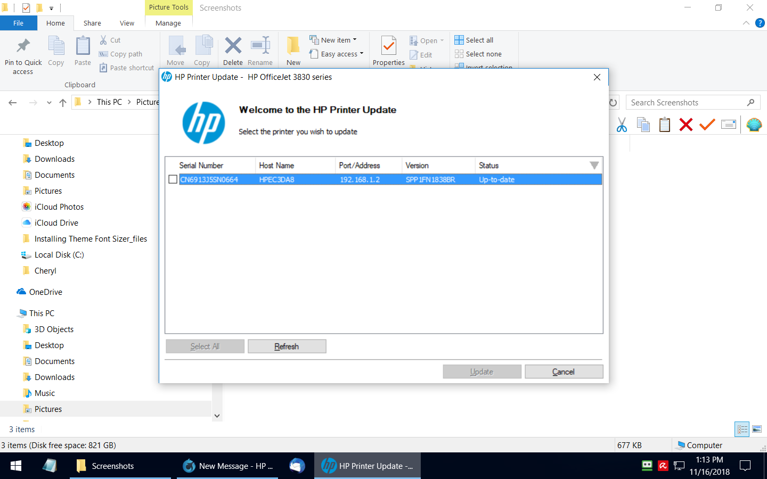The image size is (767, 479).
Task: Switch to the View ribbon tab
Action: (x=127, y=23)
